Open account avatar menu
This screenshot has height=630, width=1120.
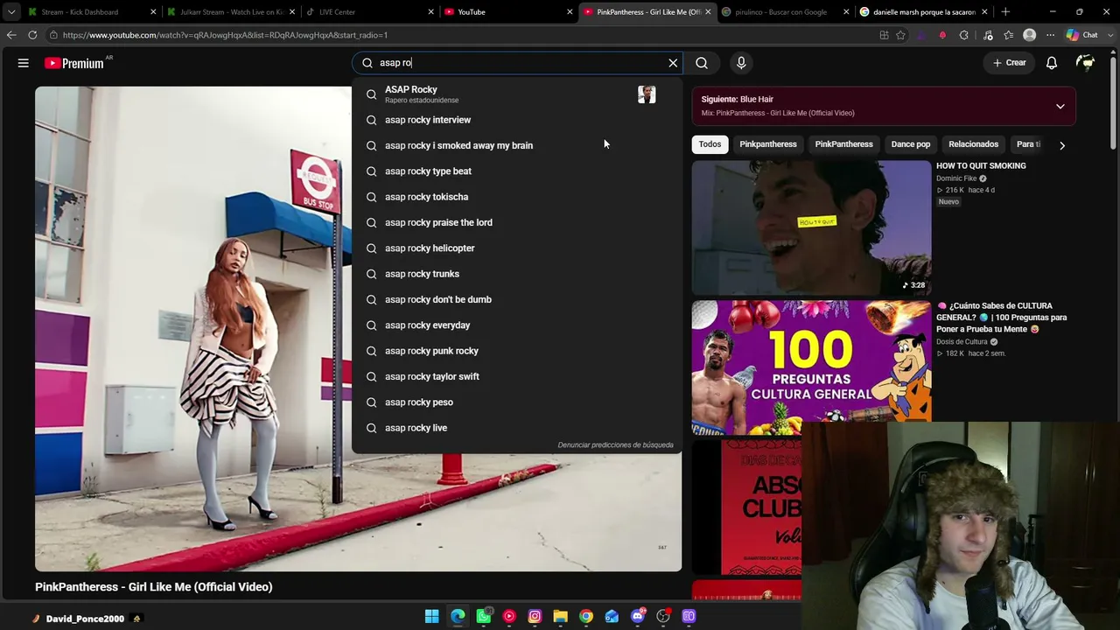point(1086,63)
